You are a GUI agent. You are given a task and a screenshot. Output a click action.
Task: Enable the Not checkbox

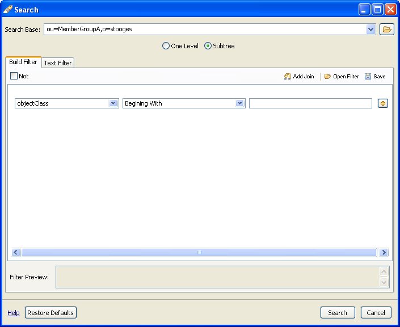(x=14, y=76)
